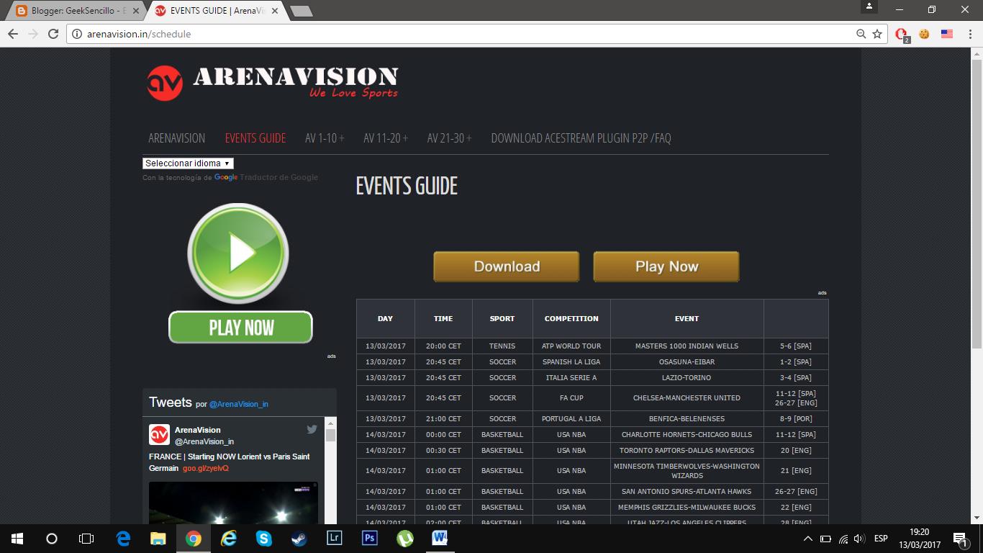
Task: Click MASTERS 1000 INDIAN WELLS cell
Action: click(687, 346)
